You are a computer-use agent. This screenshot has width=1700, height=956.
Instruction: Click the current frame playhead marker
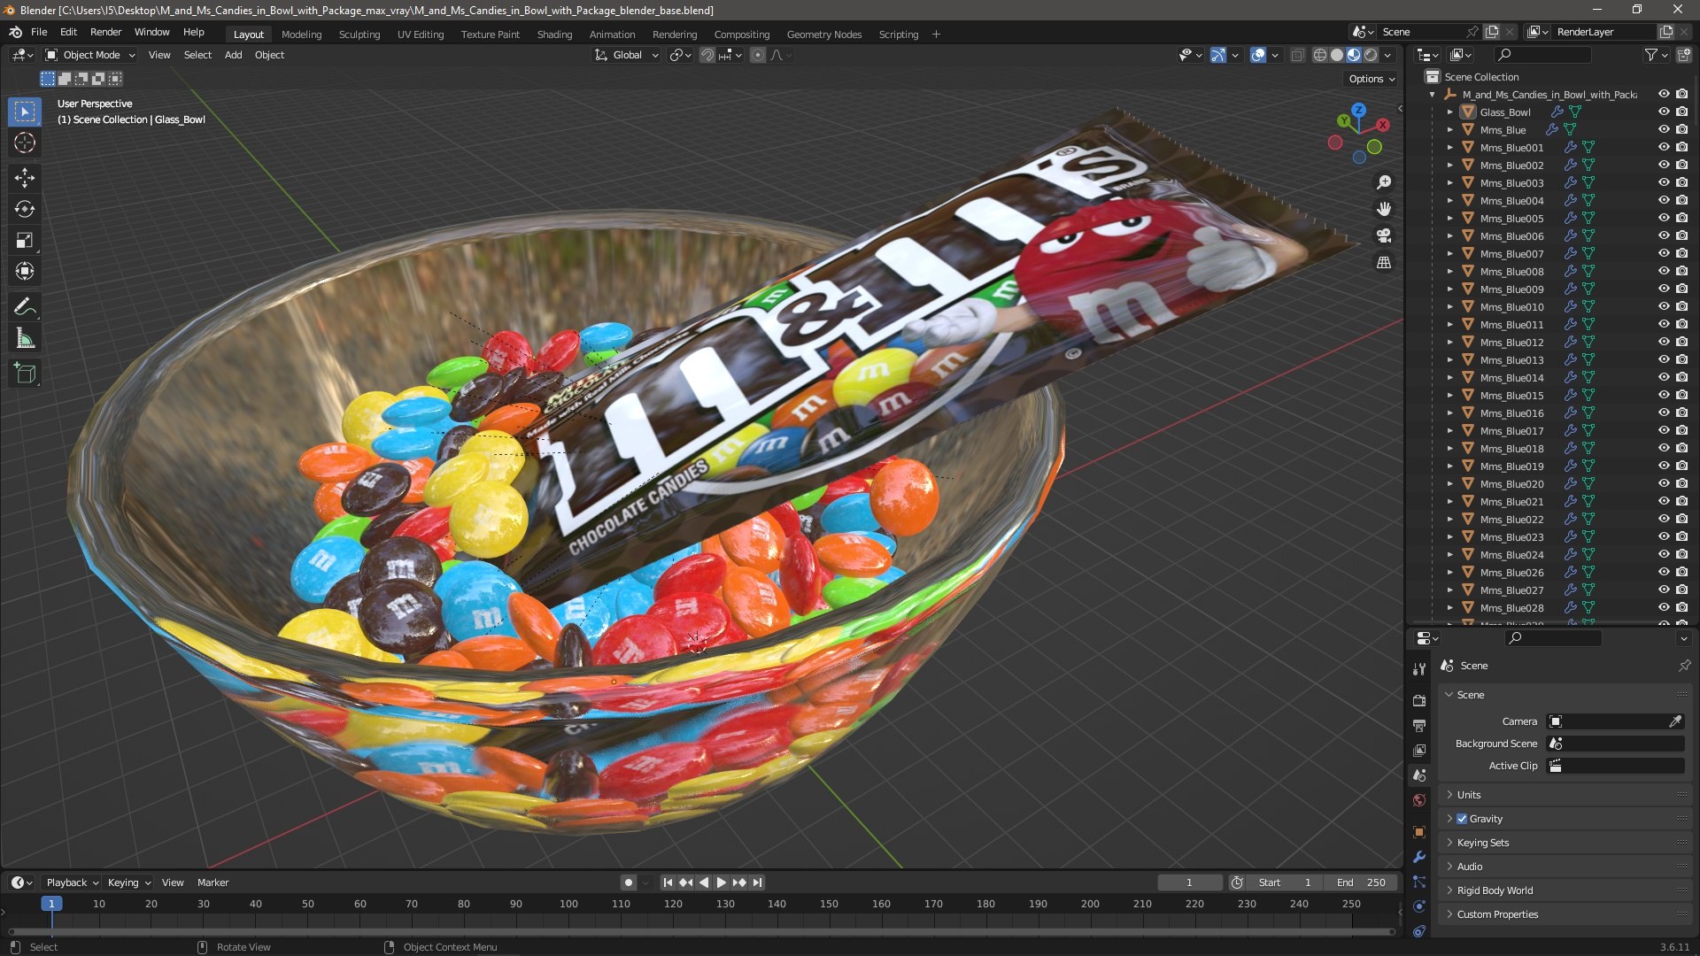pyautogui.click(x=51, y=904)
